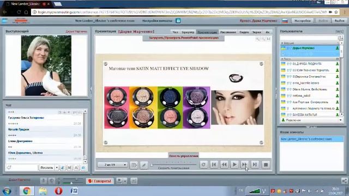Bookmark the page with the star icon

click(336, 12)
